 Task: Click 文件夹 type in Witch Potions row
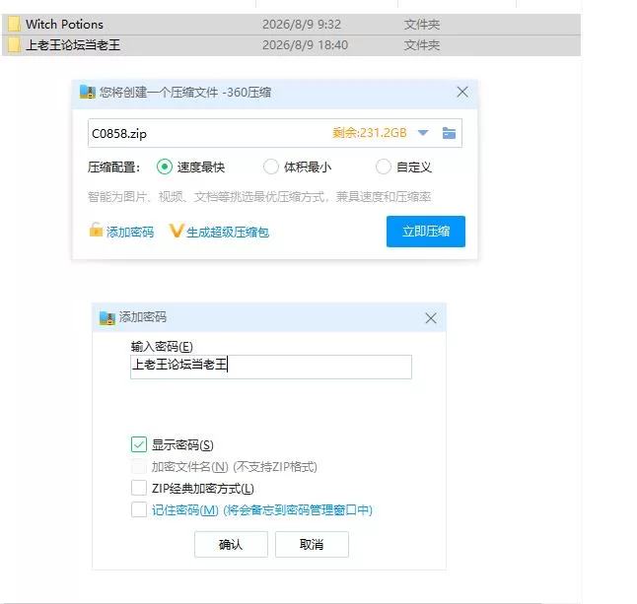tap(422, 25)
